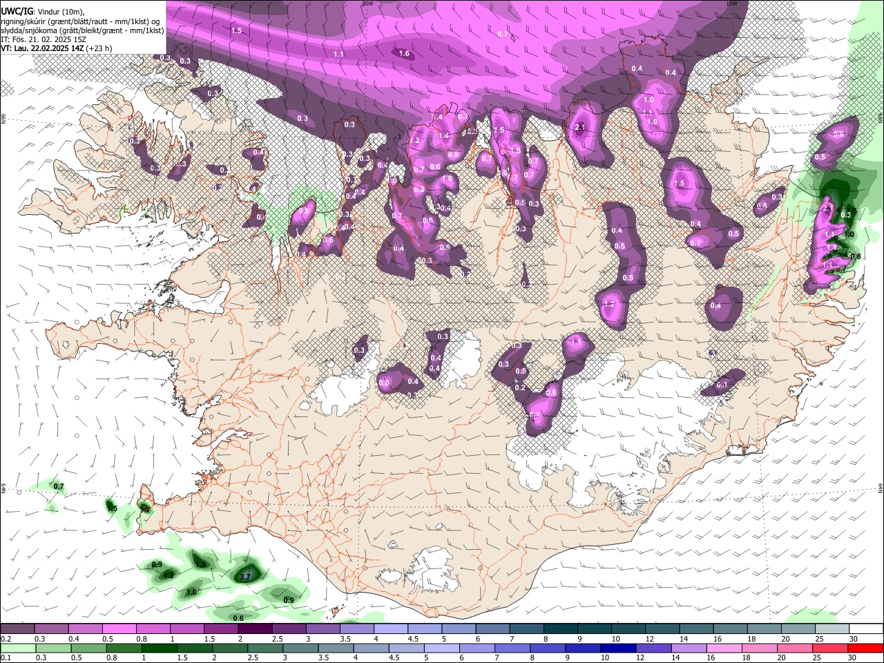Select the dark purple swatch between 2 and 2.5 in the upper legend row

(x=255, y=629)
